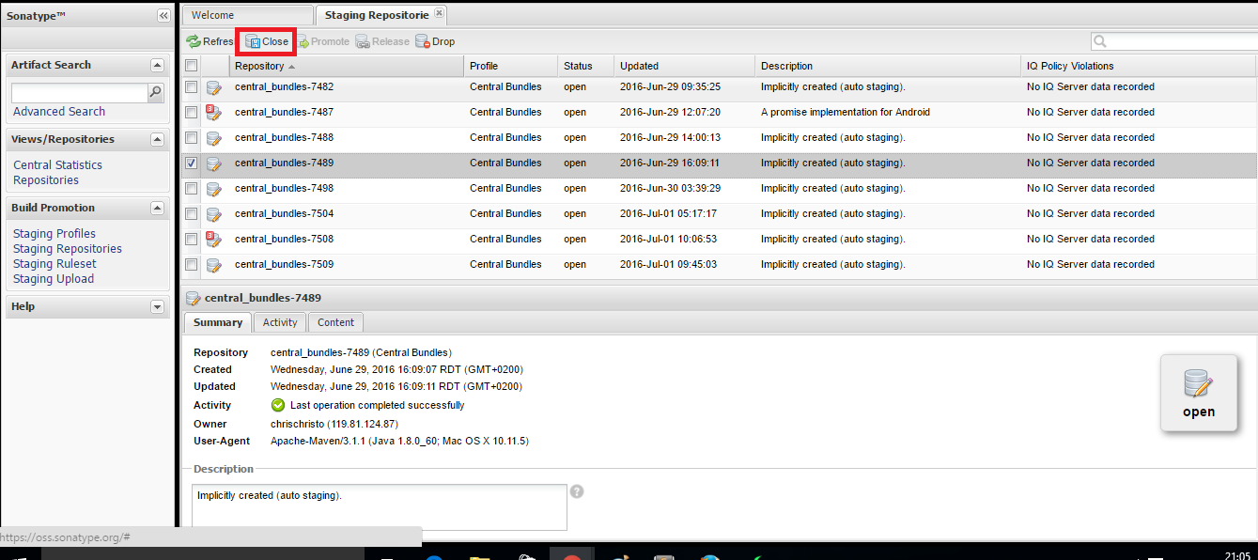
Task: Click the help icon beside the Description box
Action: 577,491
